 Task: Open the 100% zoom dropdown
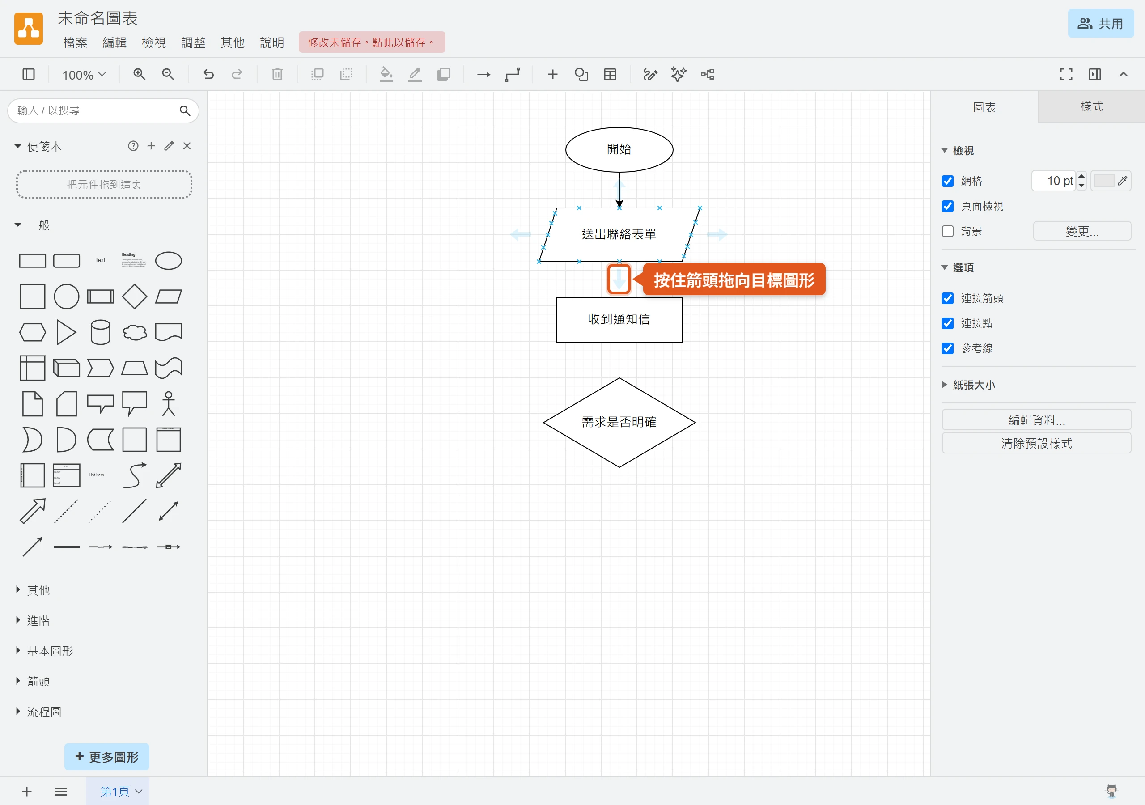click(84, 75)
